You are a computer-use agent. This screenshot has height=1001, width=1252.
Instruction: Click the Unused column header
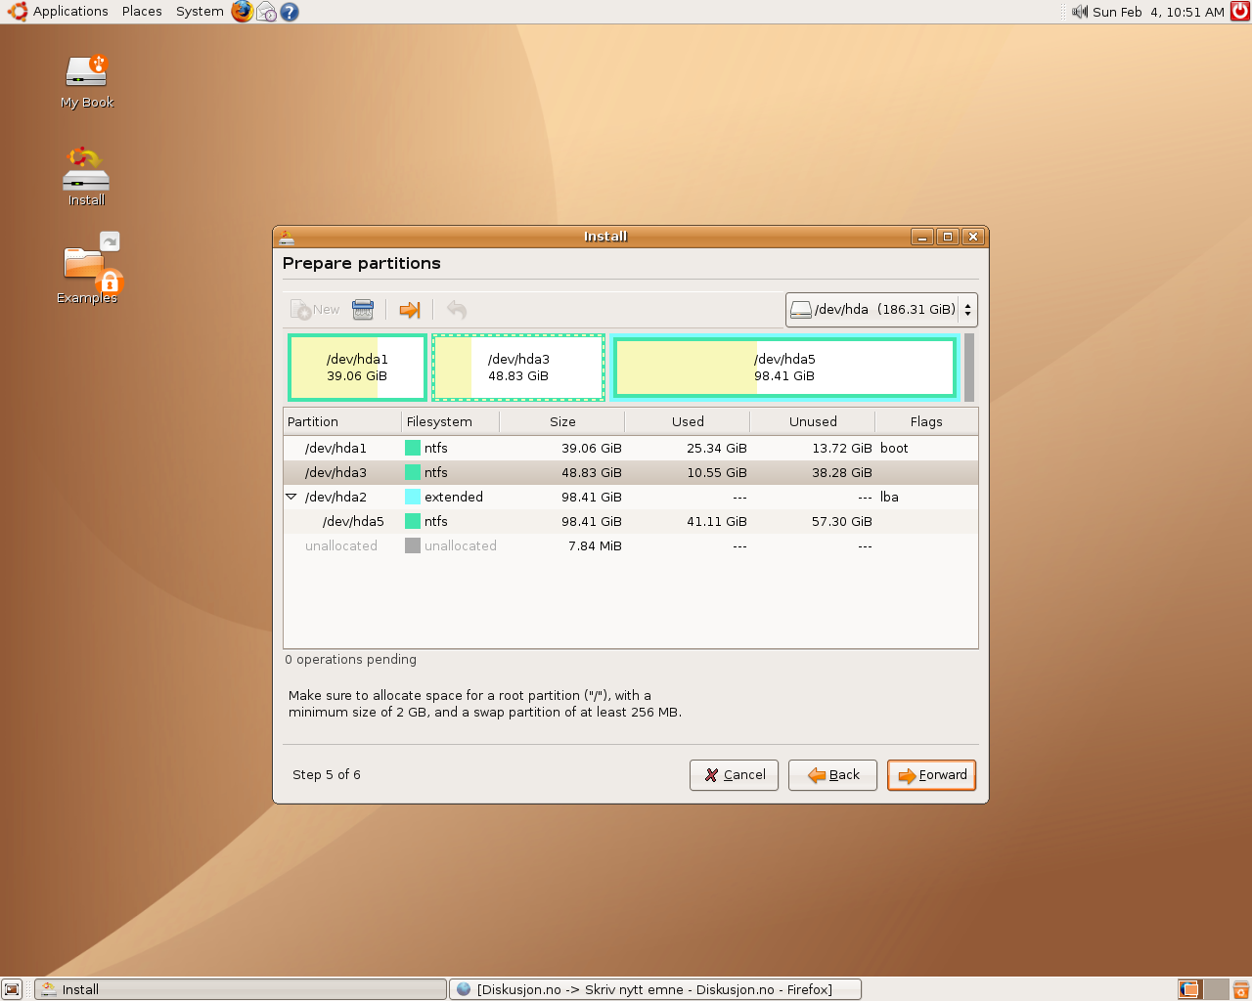813,422
